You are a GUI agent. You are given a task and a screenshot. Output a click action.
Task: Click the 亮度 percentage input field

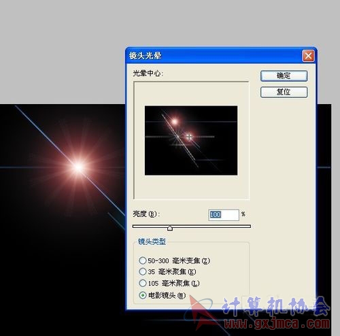(x=224, y=214)
